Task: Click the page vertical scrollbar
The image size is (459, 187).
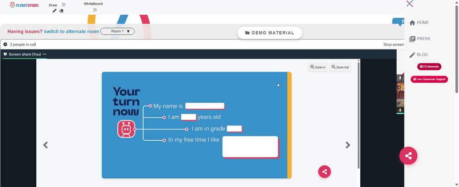Action: 457,49
